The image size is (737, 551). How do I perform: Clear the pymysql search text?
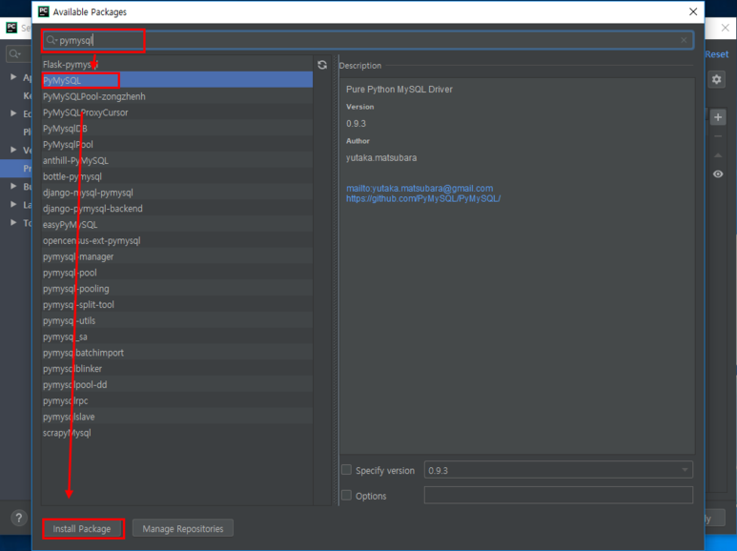click(684, 40)
